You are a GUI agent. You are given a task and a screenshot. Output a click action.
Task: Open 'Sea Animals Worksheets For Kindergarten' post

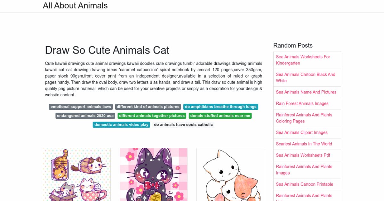303,60
